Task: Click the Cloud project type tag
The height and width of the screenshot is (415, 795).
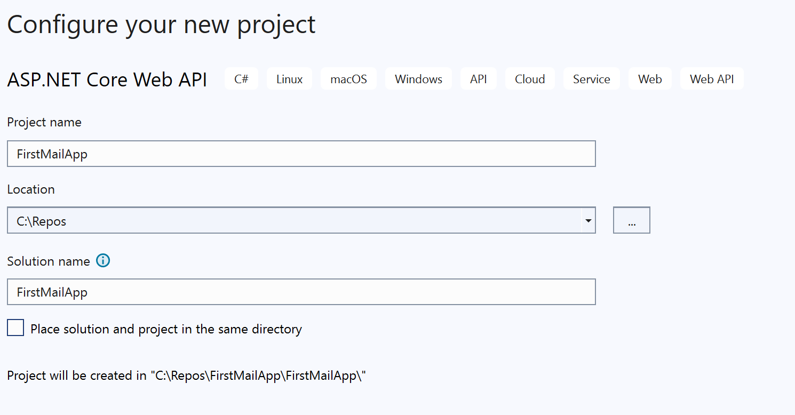Action: 529,79
